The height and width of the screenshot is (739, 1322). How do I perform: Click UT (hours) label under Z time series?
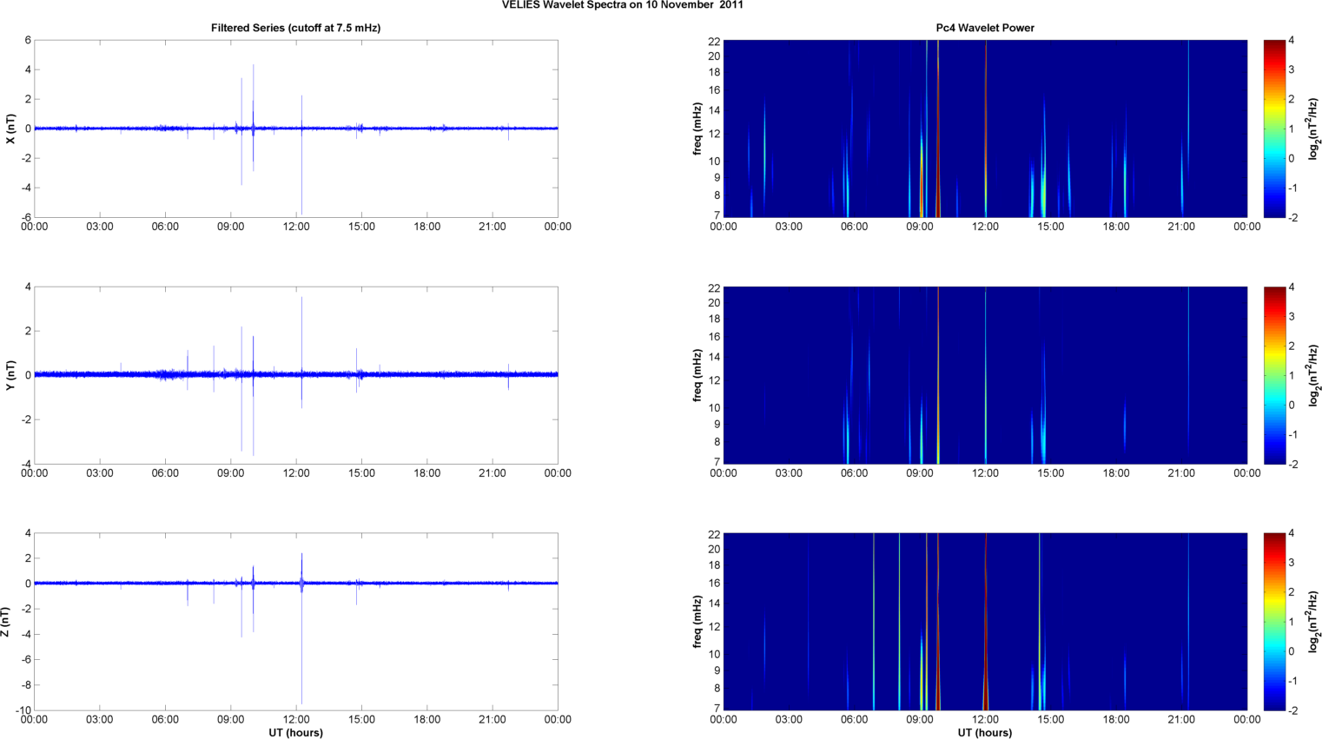(x=295, y=732)
